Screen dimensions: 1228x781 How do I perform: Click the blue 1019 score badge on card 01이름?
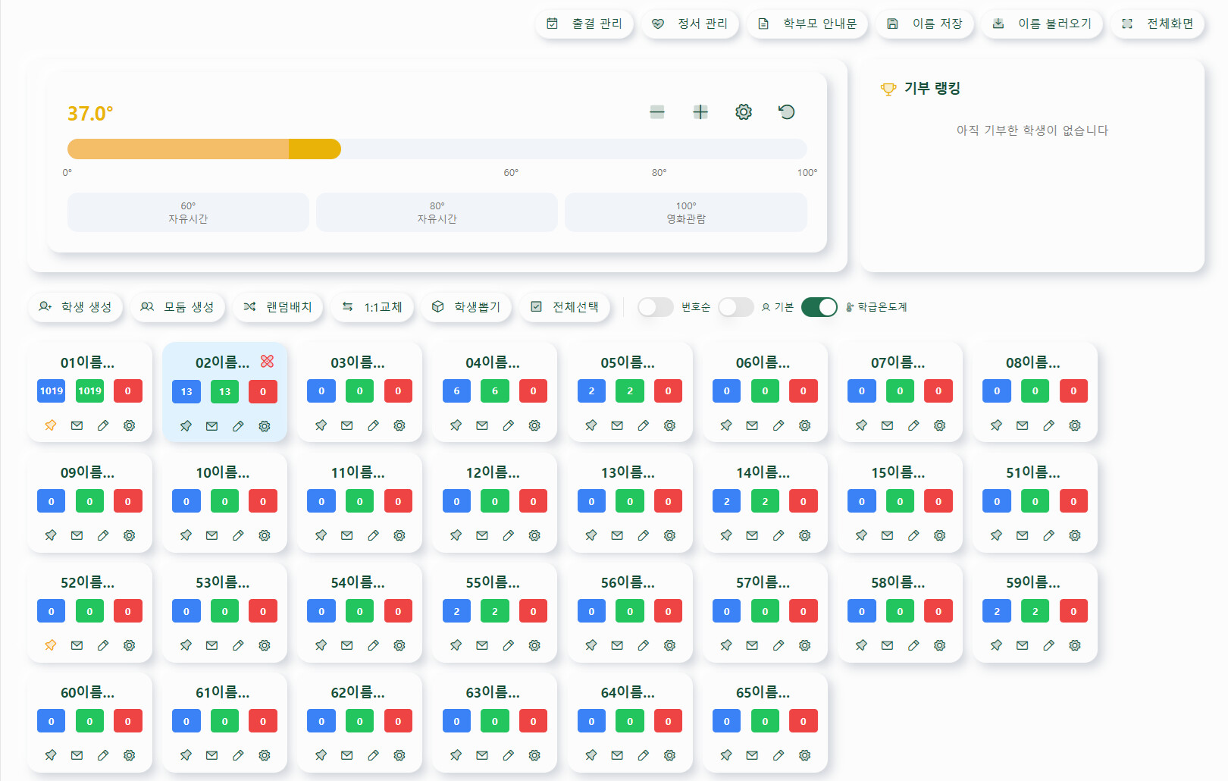pos(52,391)
